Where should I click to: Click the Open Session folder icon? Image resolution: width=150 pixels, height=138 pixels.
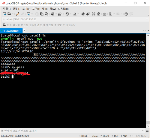[x=9, y=14]
